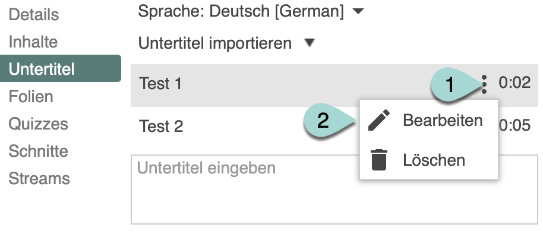The image size is (543, 240).
Task: Go to the Folien section
Action: (31, 97)
